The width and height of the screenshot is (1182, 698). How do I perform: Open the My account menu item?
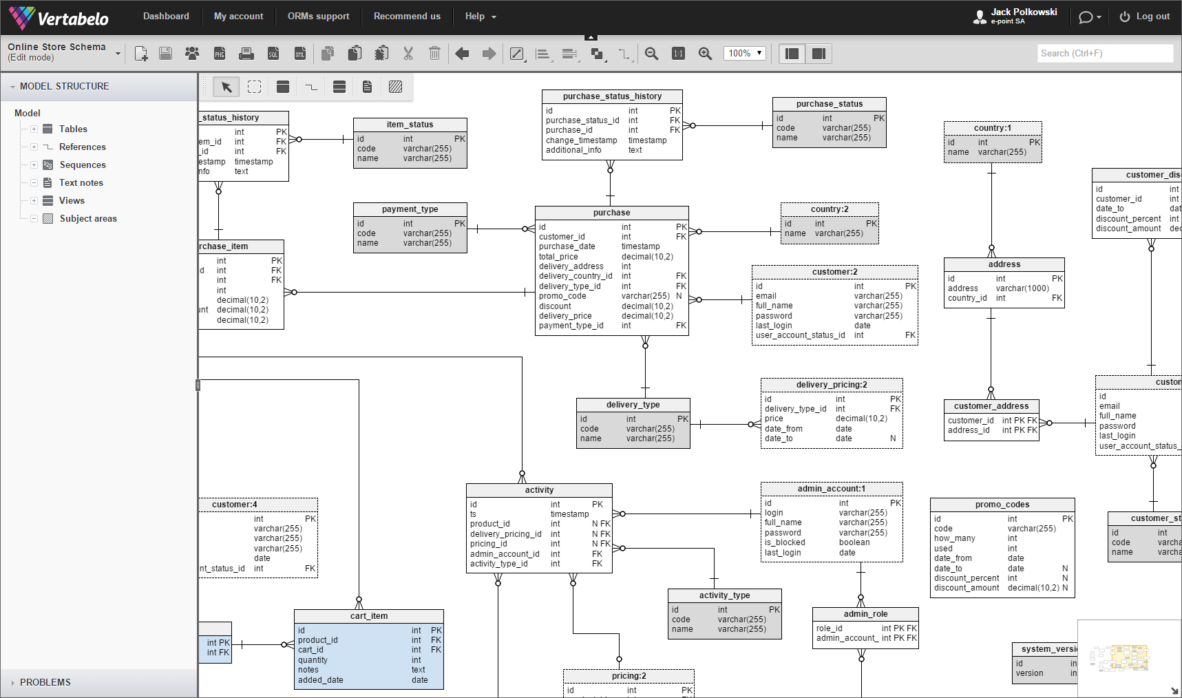pyautogui.click(x=238, y=17)
